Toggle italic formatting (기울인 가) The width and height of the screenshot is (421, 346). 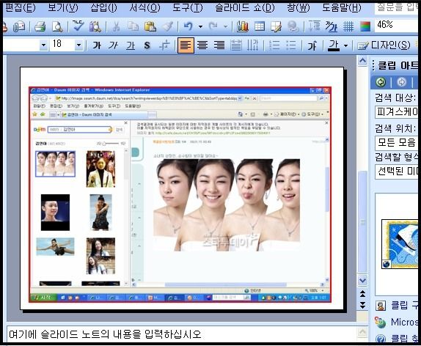tap(113, 45)
